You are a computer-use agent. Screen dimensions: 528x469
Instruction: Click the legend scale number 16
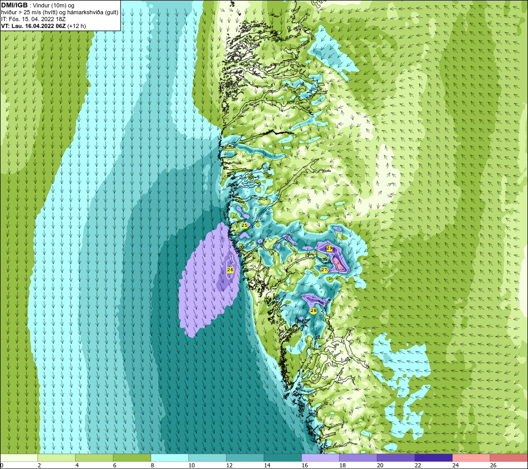[x=305, y=465]
